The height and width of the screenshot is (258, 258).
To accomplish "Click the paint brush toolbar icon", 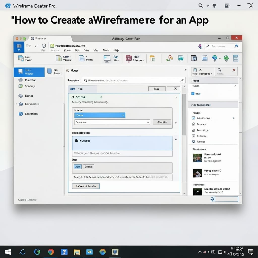I will (x=170, y=58).
